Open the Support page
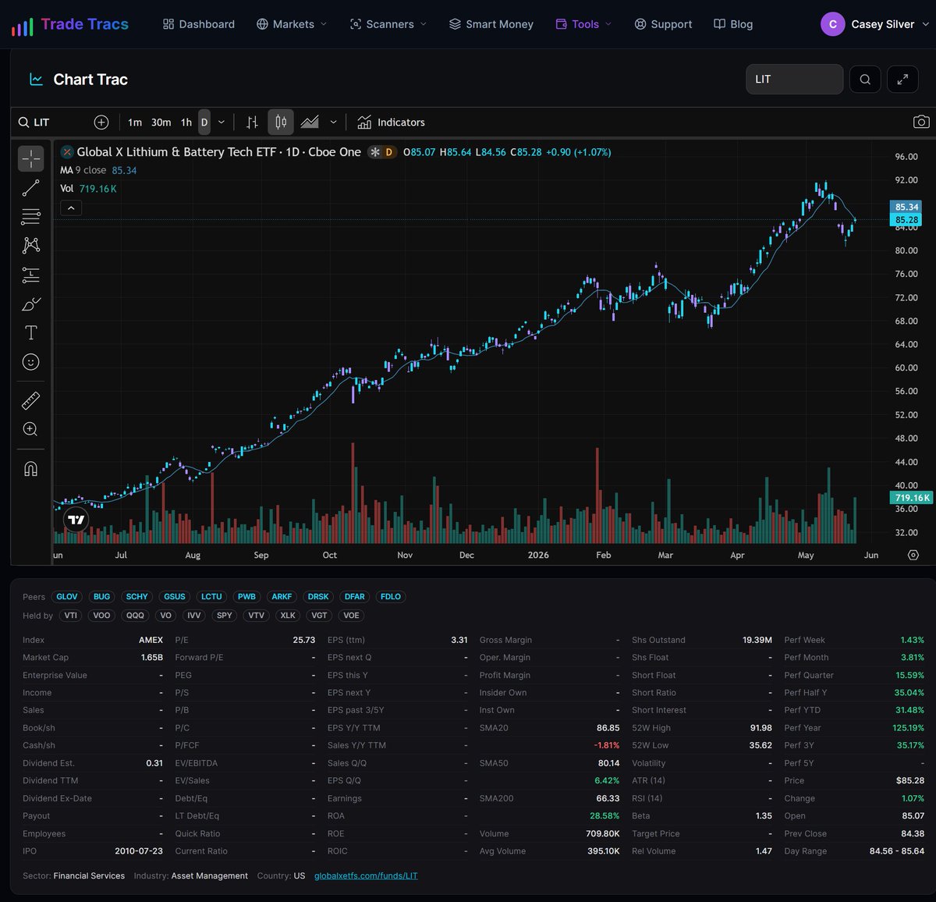936x902 pixels. pos(663,24)
